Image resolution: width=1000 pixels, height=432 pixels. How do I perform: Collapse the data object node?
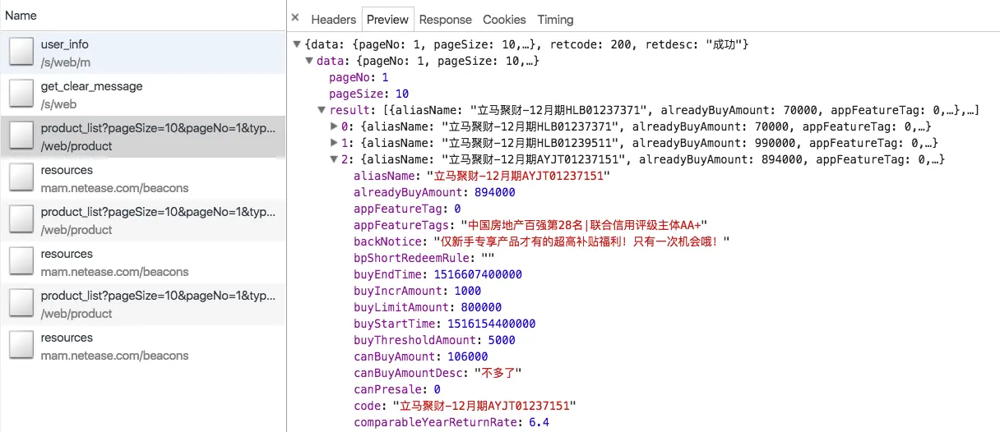click(x=310, y=61)
